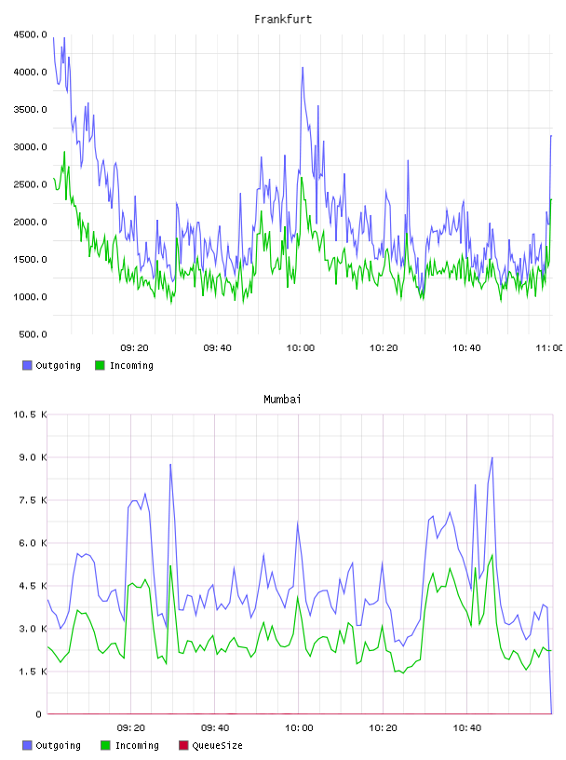
Task: Click the 2000.0 y-axis label in Frankfurt chart
Action: pyautogui.click(x=30, y=222)
